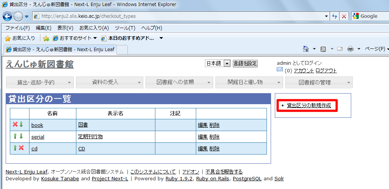
Task: Click the RSS feeds icon
Action: tap(323, 49)
